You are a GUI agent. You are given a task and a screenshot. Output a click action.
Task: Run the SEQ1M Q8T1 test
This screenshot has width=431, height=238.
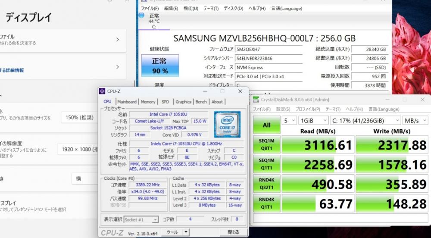tap(267, 144)
